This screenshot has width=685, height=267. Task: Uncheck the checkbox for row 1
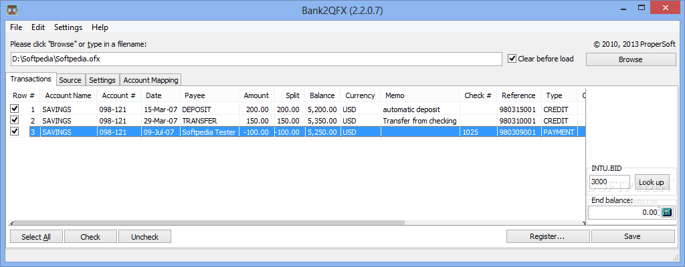tap(15, 108)
